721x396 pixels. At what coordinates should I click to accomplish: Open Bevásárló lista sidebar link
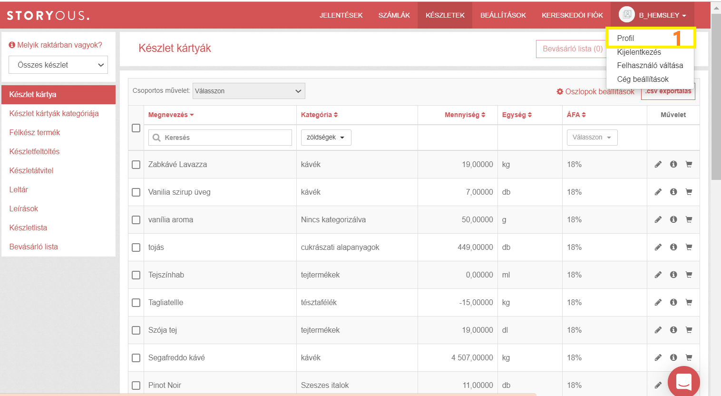pos(34,247)
